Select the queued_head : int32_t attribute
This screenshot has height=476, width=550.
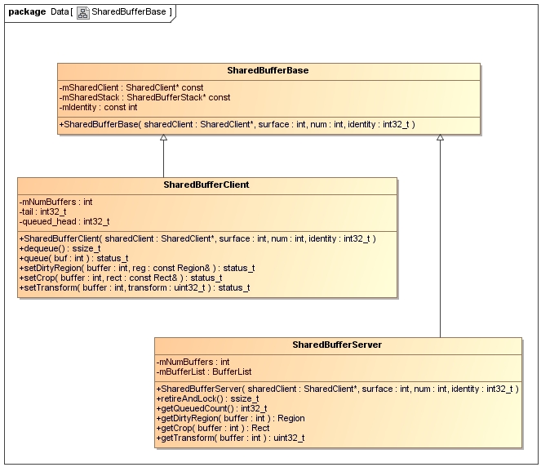pyautogui.click(x=64, y=222)
